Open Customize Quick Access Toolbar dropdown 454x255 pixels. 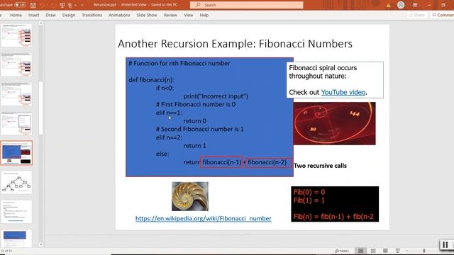tap(82, 5)
